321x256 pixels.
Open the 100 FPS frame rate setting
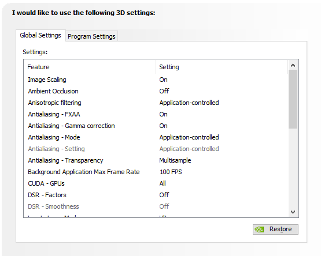171,172
